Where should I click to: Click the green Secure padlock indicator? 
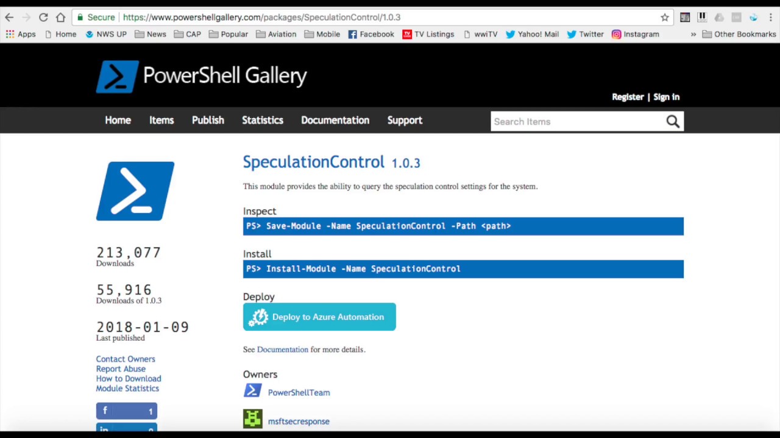95,17
